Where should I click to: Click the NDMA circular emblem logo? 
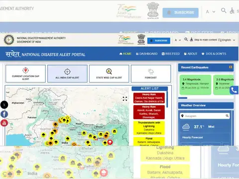9,40
